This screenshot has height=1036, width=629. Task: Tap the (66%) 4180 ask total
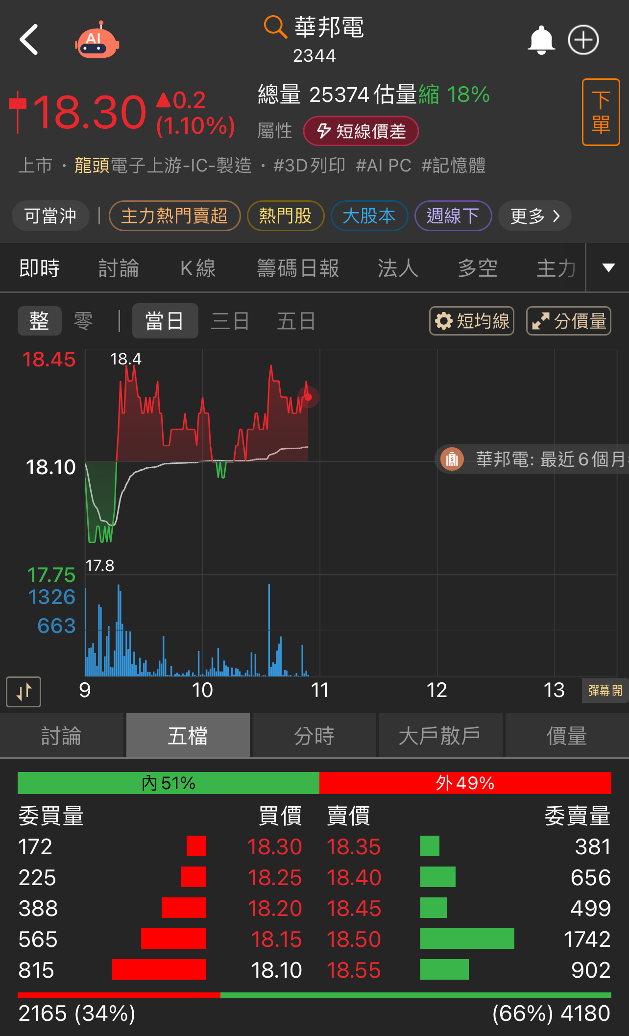tap(552, 1013)
